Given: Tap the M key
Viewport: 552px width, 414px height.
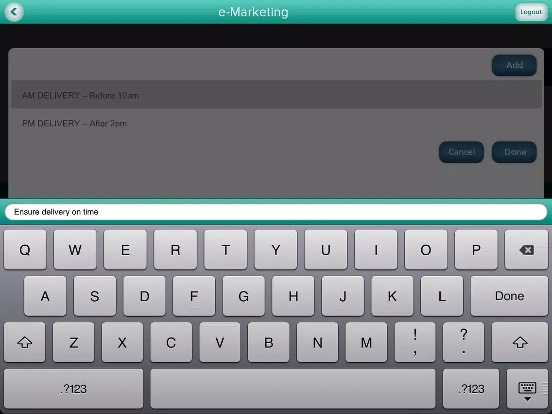Looking at the screenshot, I should [x=366, y=342].
